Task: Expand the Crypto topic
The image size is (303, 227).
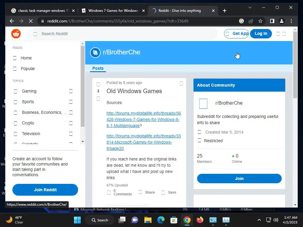Action: 71,123
